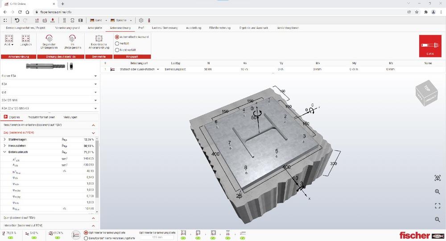The image size is (446, 241).
Task: Expand the Stahlversagen row
Action: (x=4, y=139)
